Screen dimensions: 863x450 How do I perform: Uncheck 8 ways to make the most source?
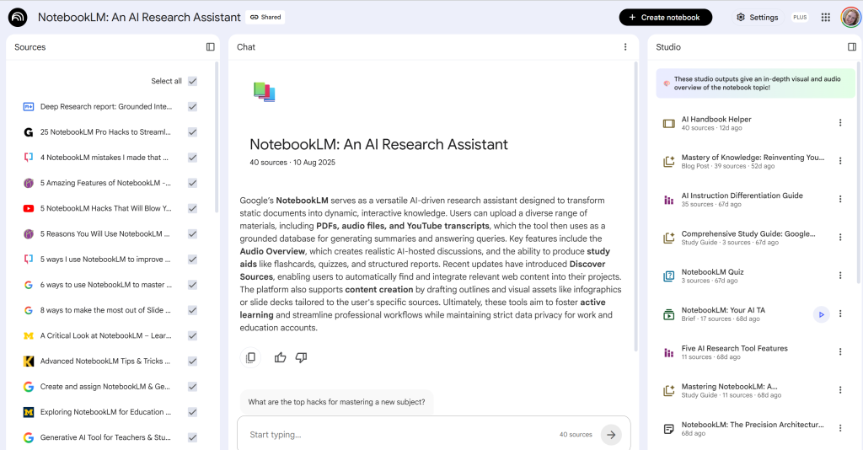click(193, 310)
